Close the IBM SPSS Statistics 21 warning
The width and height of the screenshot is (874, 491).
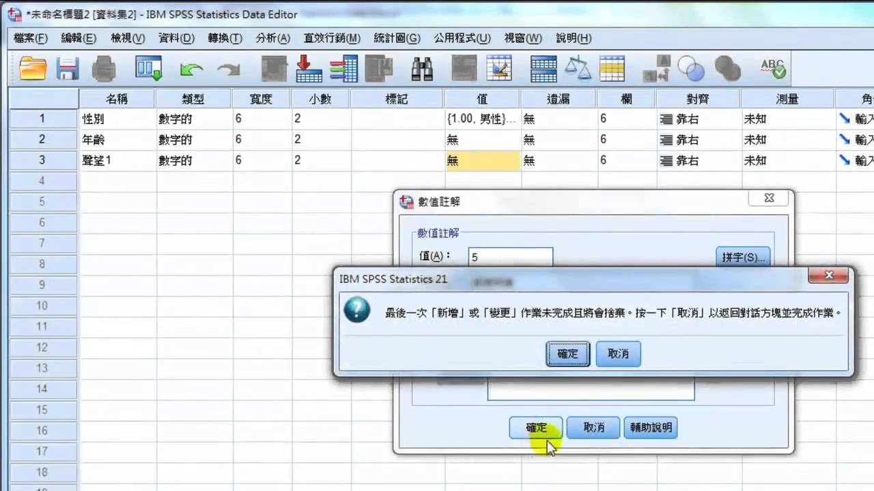830,276
